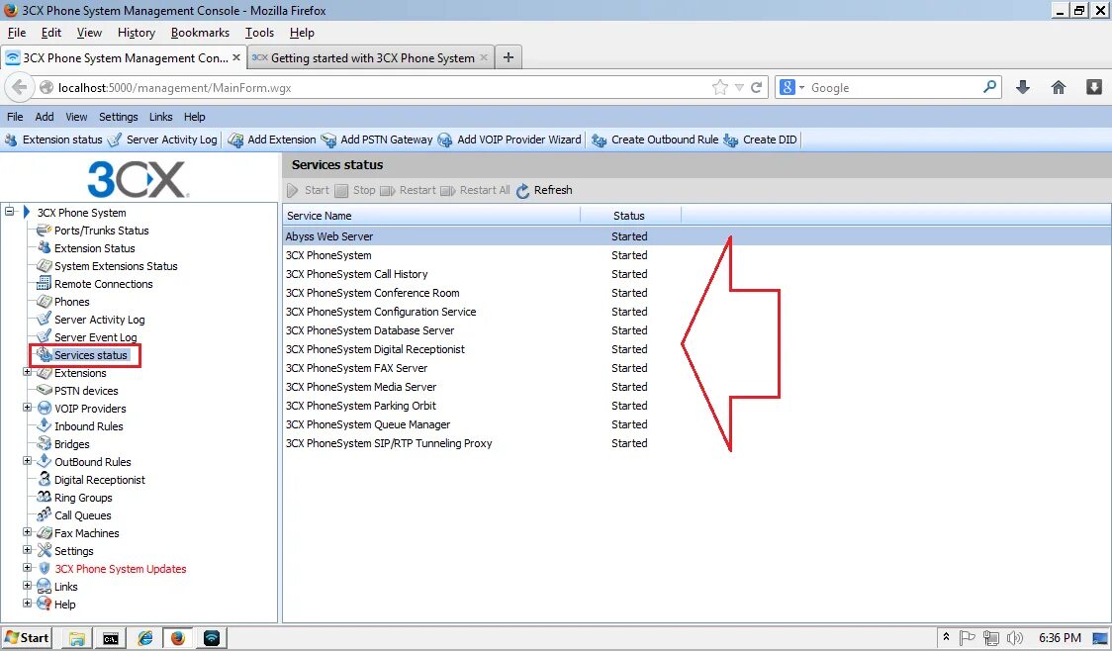The image size is (1112, 651).
Task: Open Server Event Log tree node
Action: pyautogui.click(x=96, y=336)
